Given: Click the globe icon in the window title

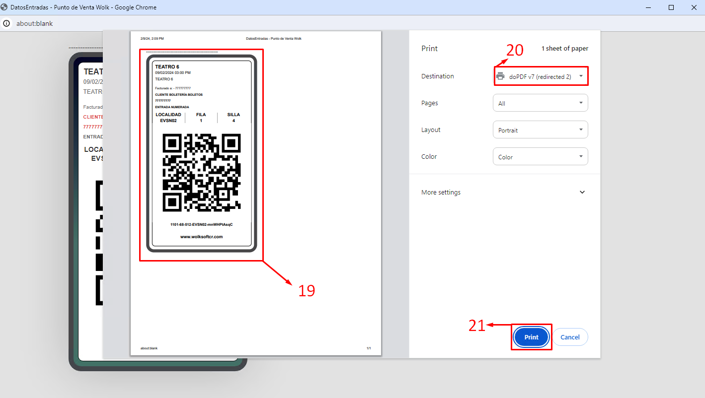Looking at the screenshot, I should pos(4,7).
